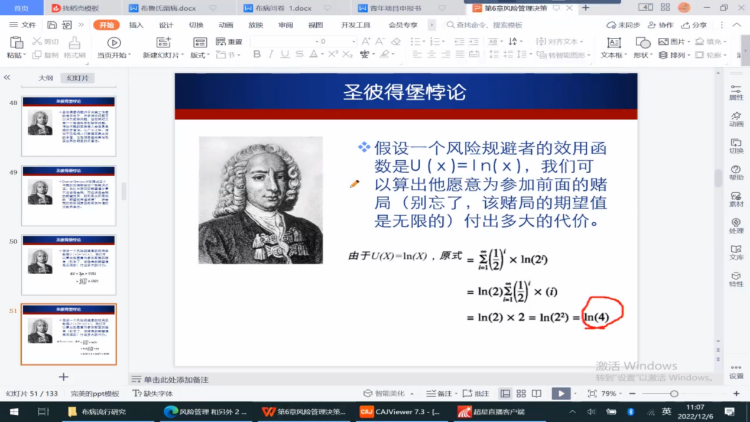Click the 文本框 text box icon
The image size is (750, 422).
pos(613,43)
